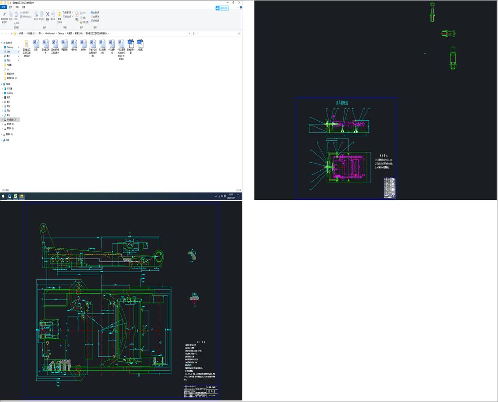The image size is (498, 402).
Task: Click the Explorer help question-mark icon
Action: click(x=241, y=7)
